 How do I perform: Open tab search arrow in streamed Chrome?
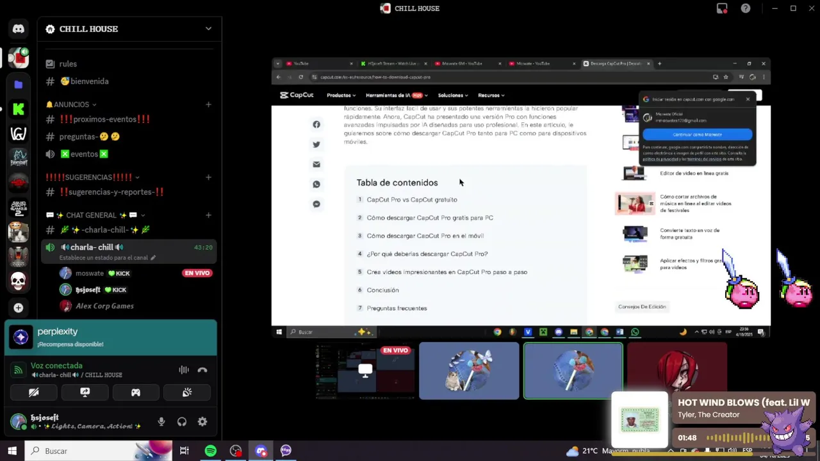pyautogui.click(x=277, y=63)
